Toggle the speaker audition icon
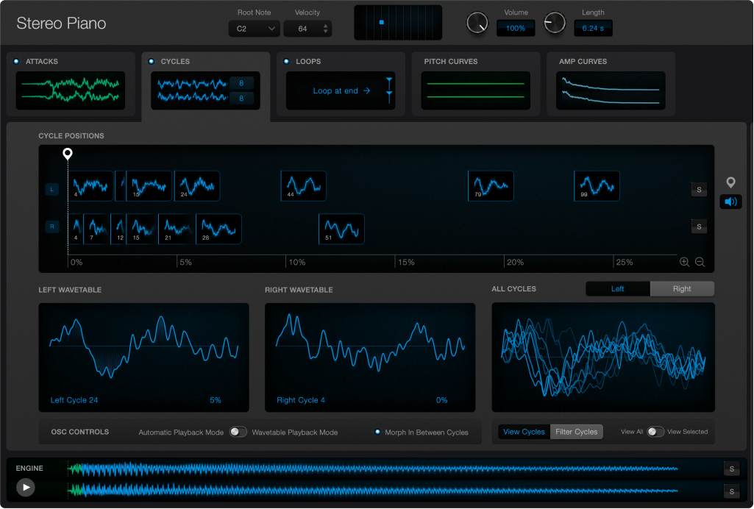The image size is (754, 509). tap(730, 202)
